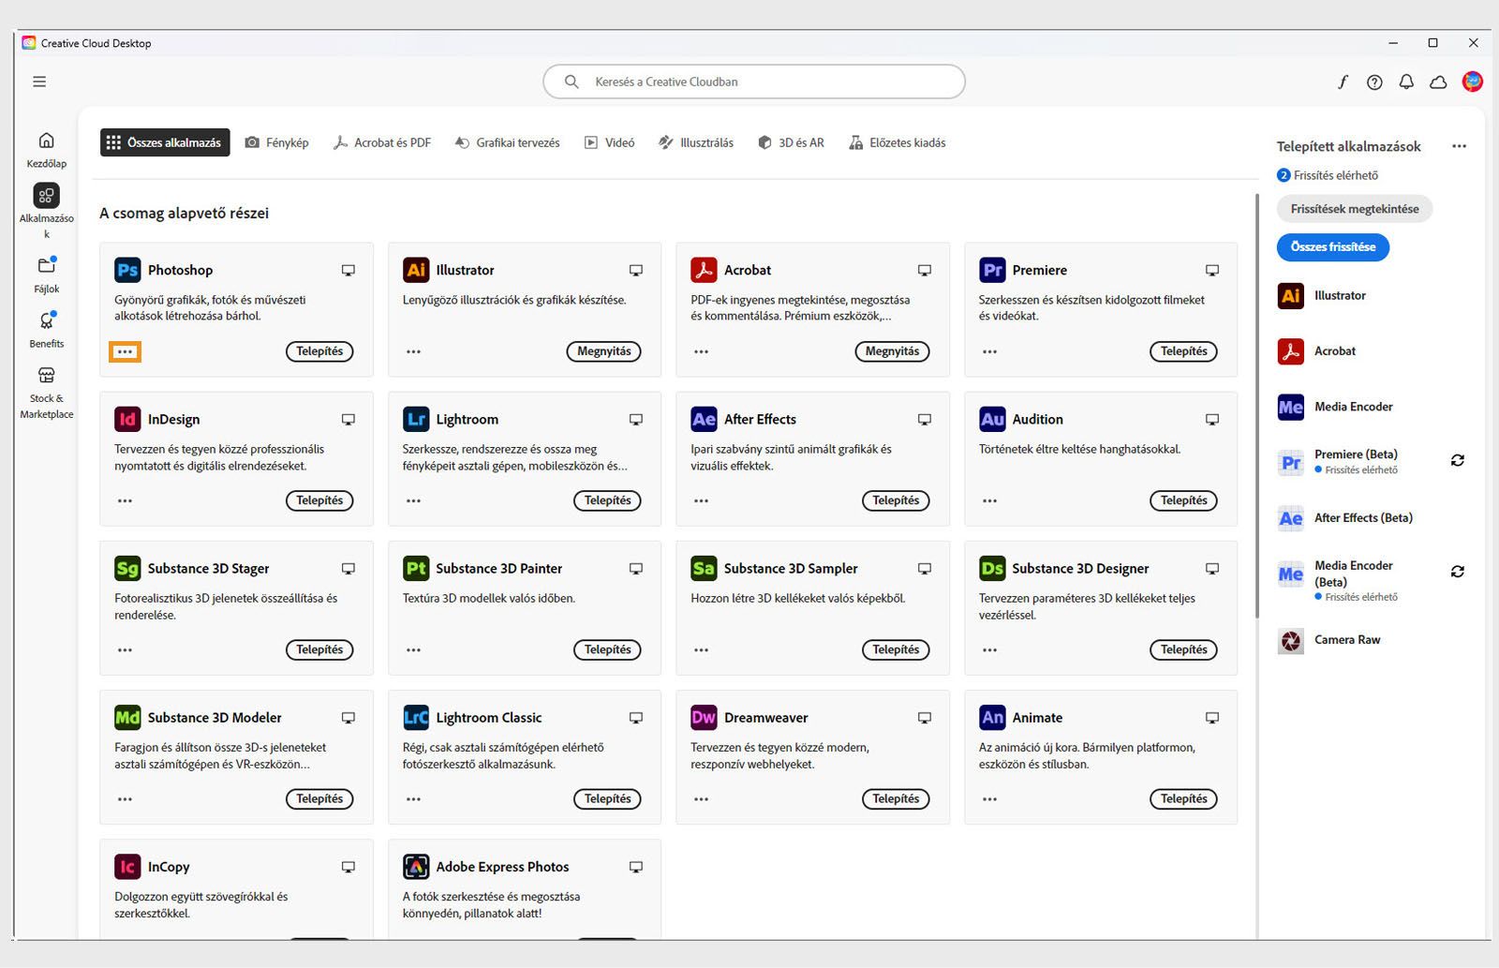Switch to the Videó tab
The image size is (1499, 968).
(x=610, y=142)
